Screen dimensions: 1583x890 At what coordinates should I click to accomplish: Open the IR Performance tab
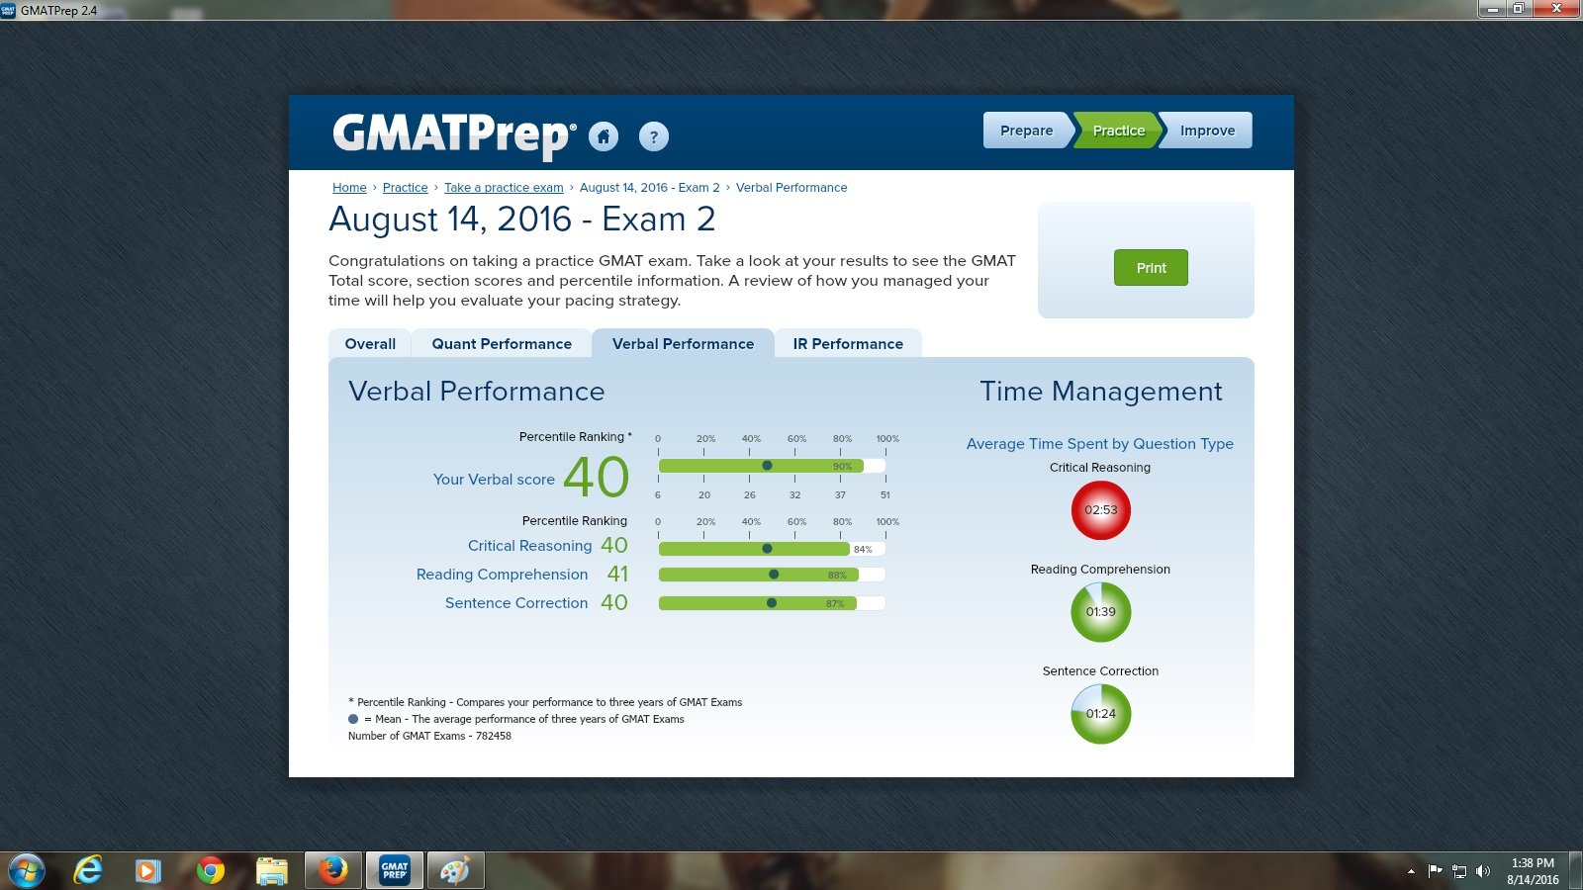pos(848,343)
